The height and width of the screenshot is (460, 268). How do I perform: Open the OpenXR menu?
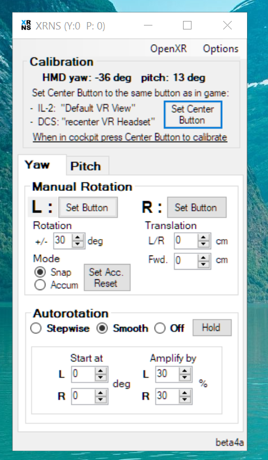(x=168, y=49)
